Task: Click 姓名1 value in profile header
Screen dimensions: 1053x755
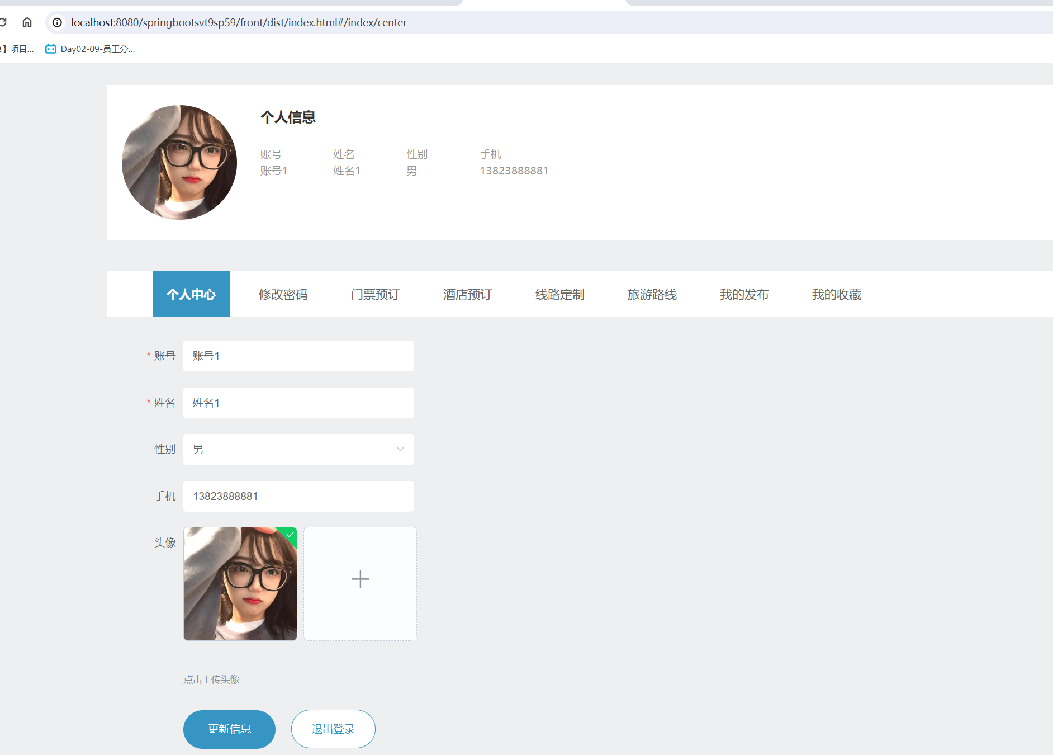Action: [347, 171]
